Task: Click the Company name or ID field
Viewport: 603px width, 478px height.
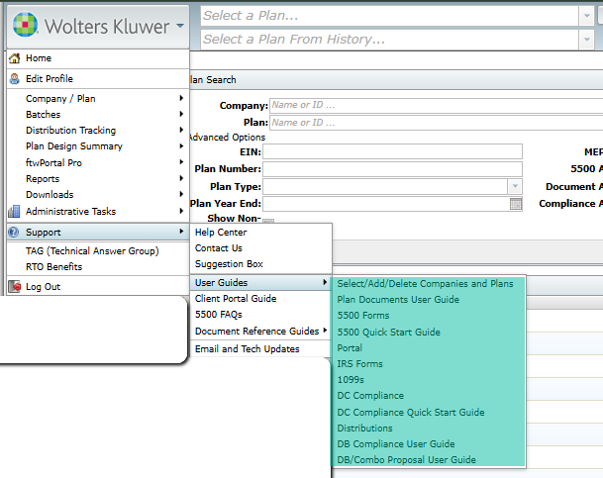Action: pos(437,105)
